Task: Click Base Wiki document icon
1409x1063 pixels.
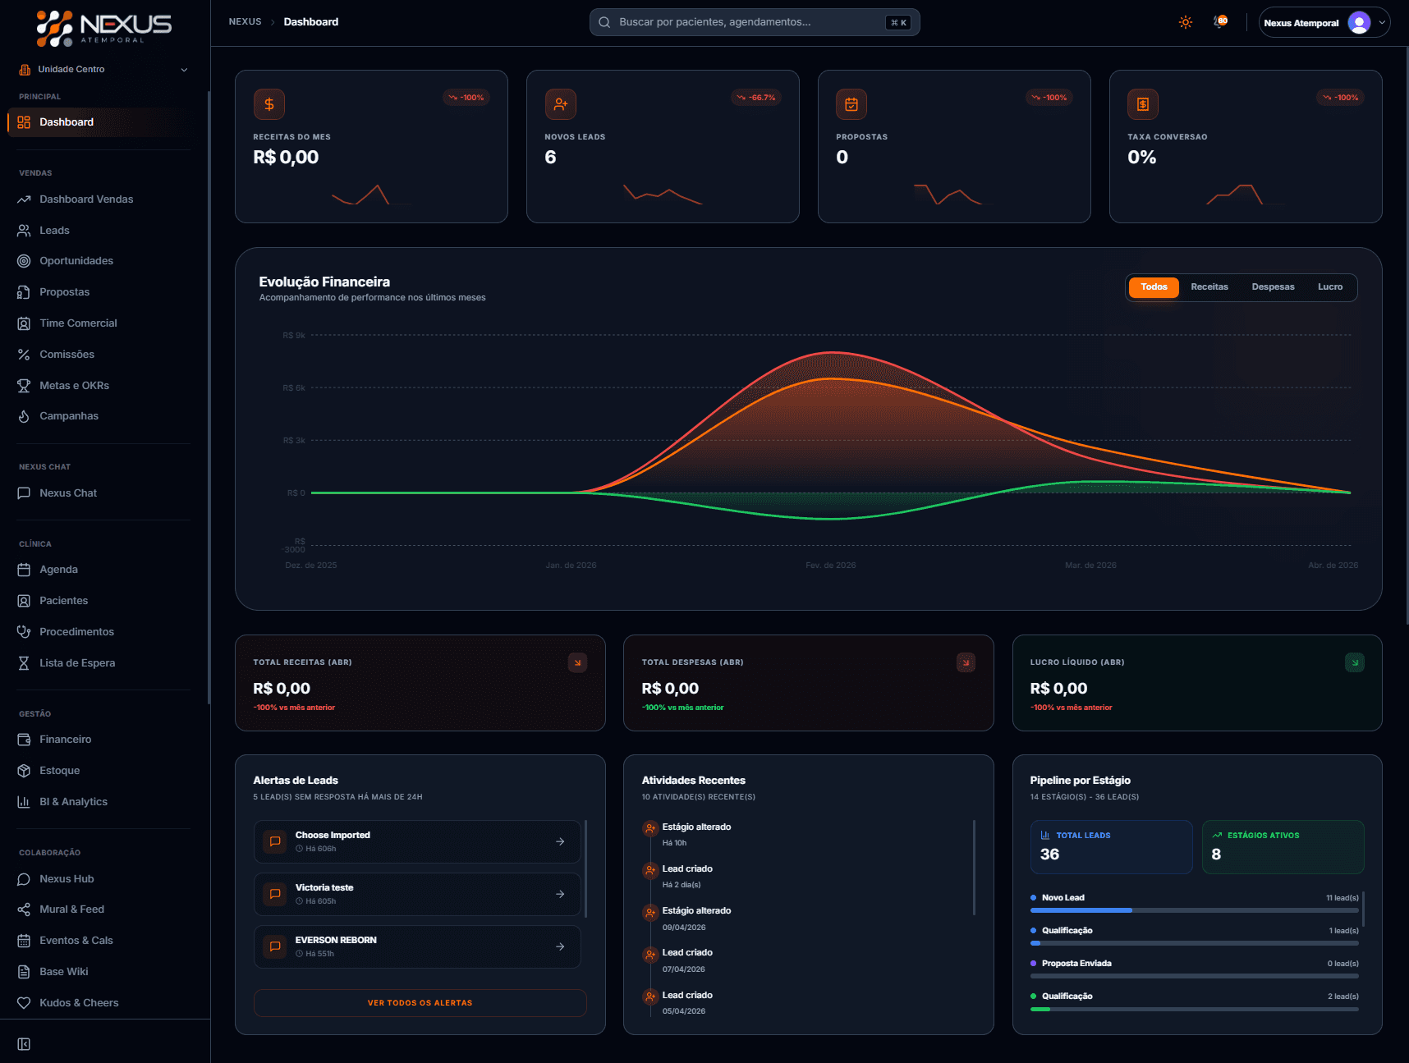Action: [x=24, y=972]
